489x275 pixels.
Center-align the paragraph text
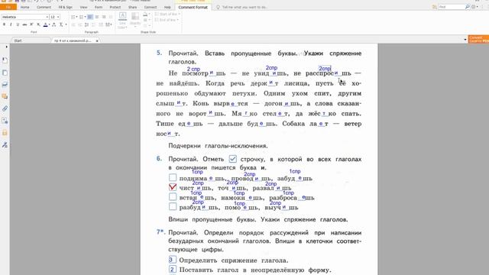tap(97, 17)
